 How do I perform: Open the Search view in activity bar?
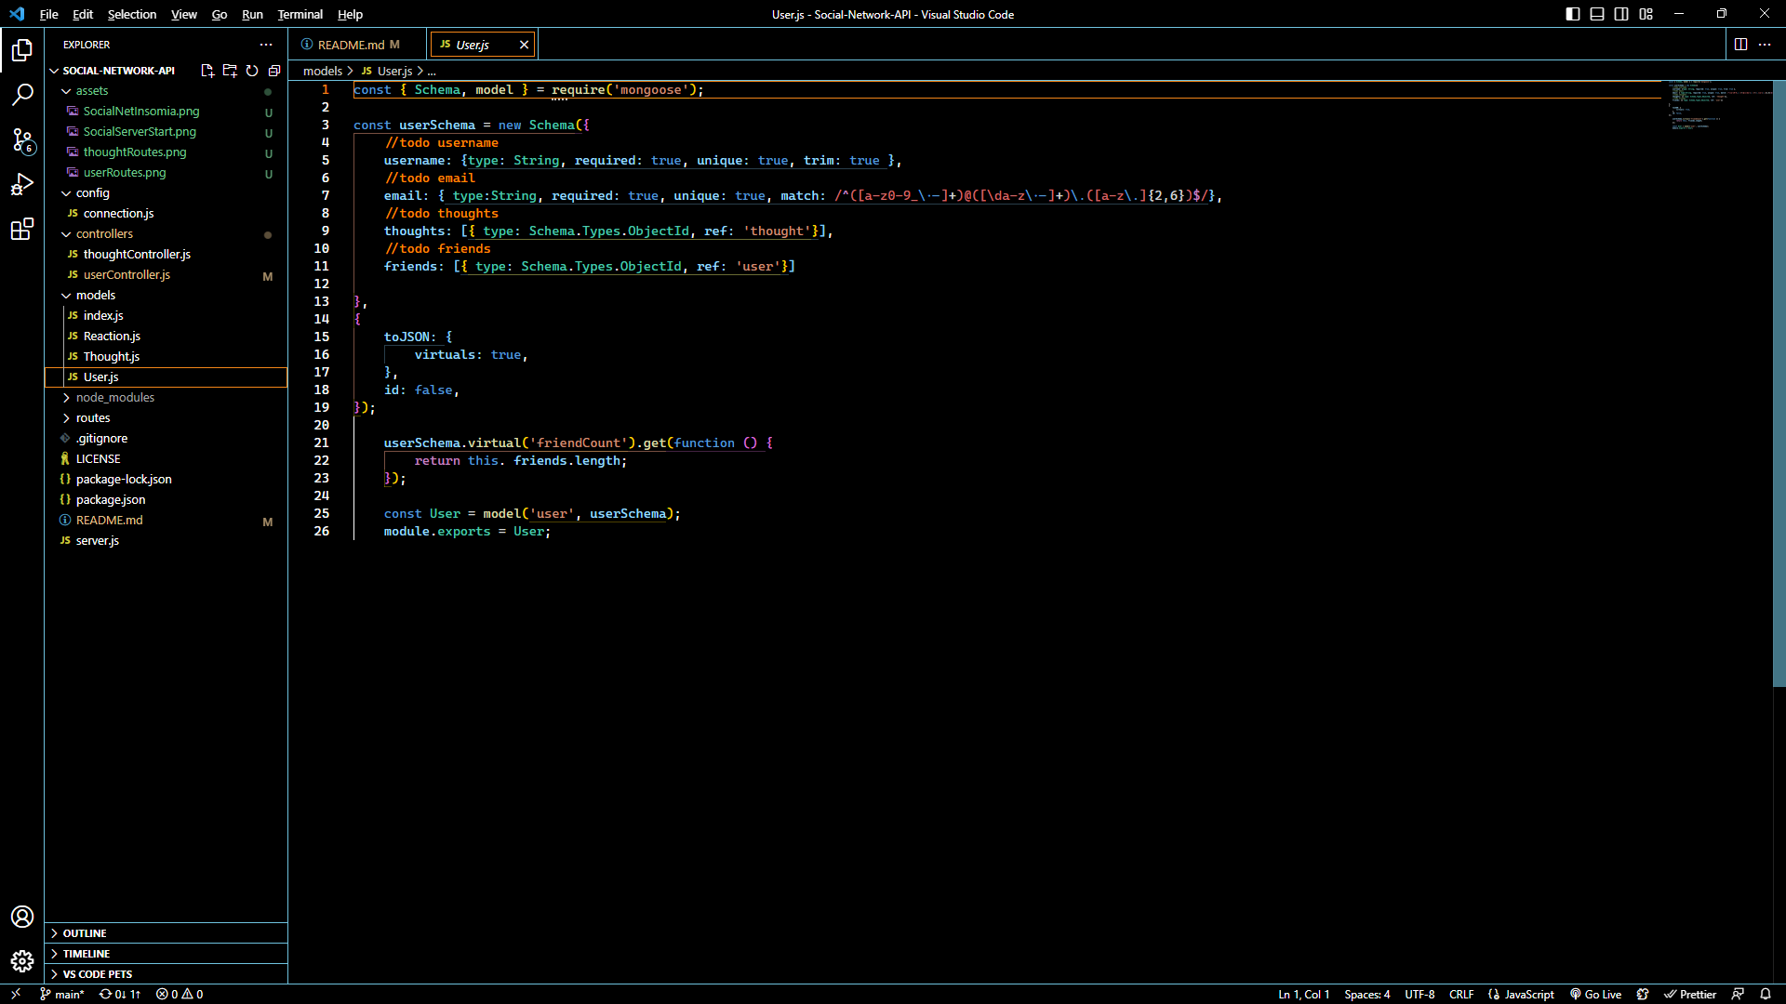[x=22, y=94]
